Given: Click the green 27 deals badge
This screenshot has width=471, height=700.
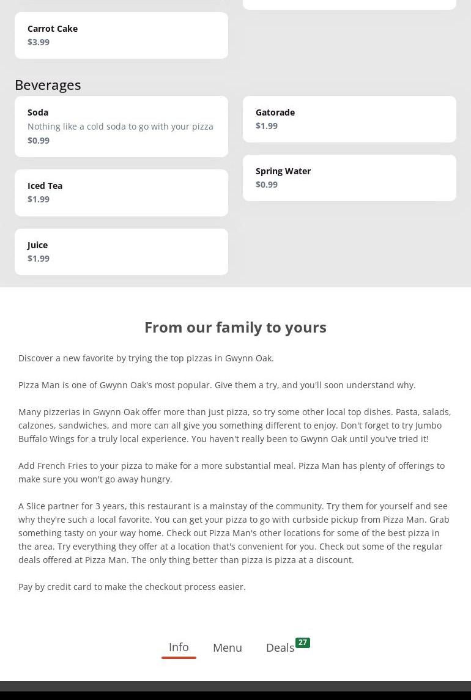Looking at the screenshot, I should pyautogui.click(x=303, y=643).
